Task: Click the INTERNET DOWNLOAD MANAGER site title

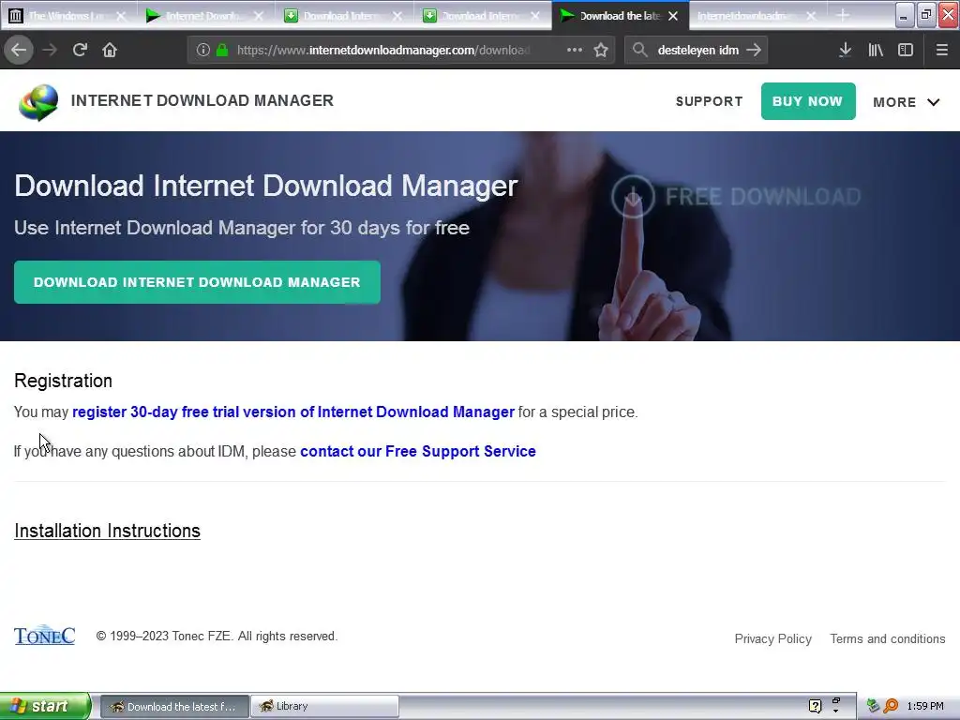Action: click(x=202, y=100)
